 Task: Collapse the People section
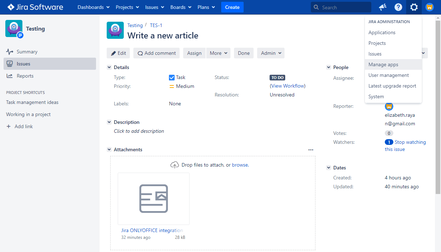point(329,67)
